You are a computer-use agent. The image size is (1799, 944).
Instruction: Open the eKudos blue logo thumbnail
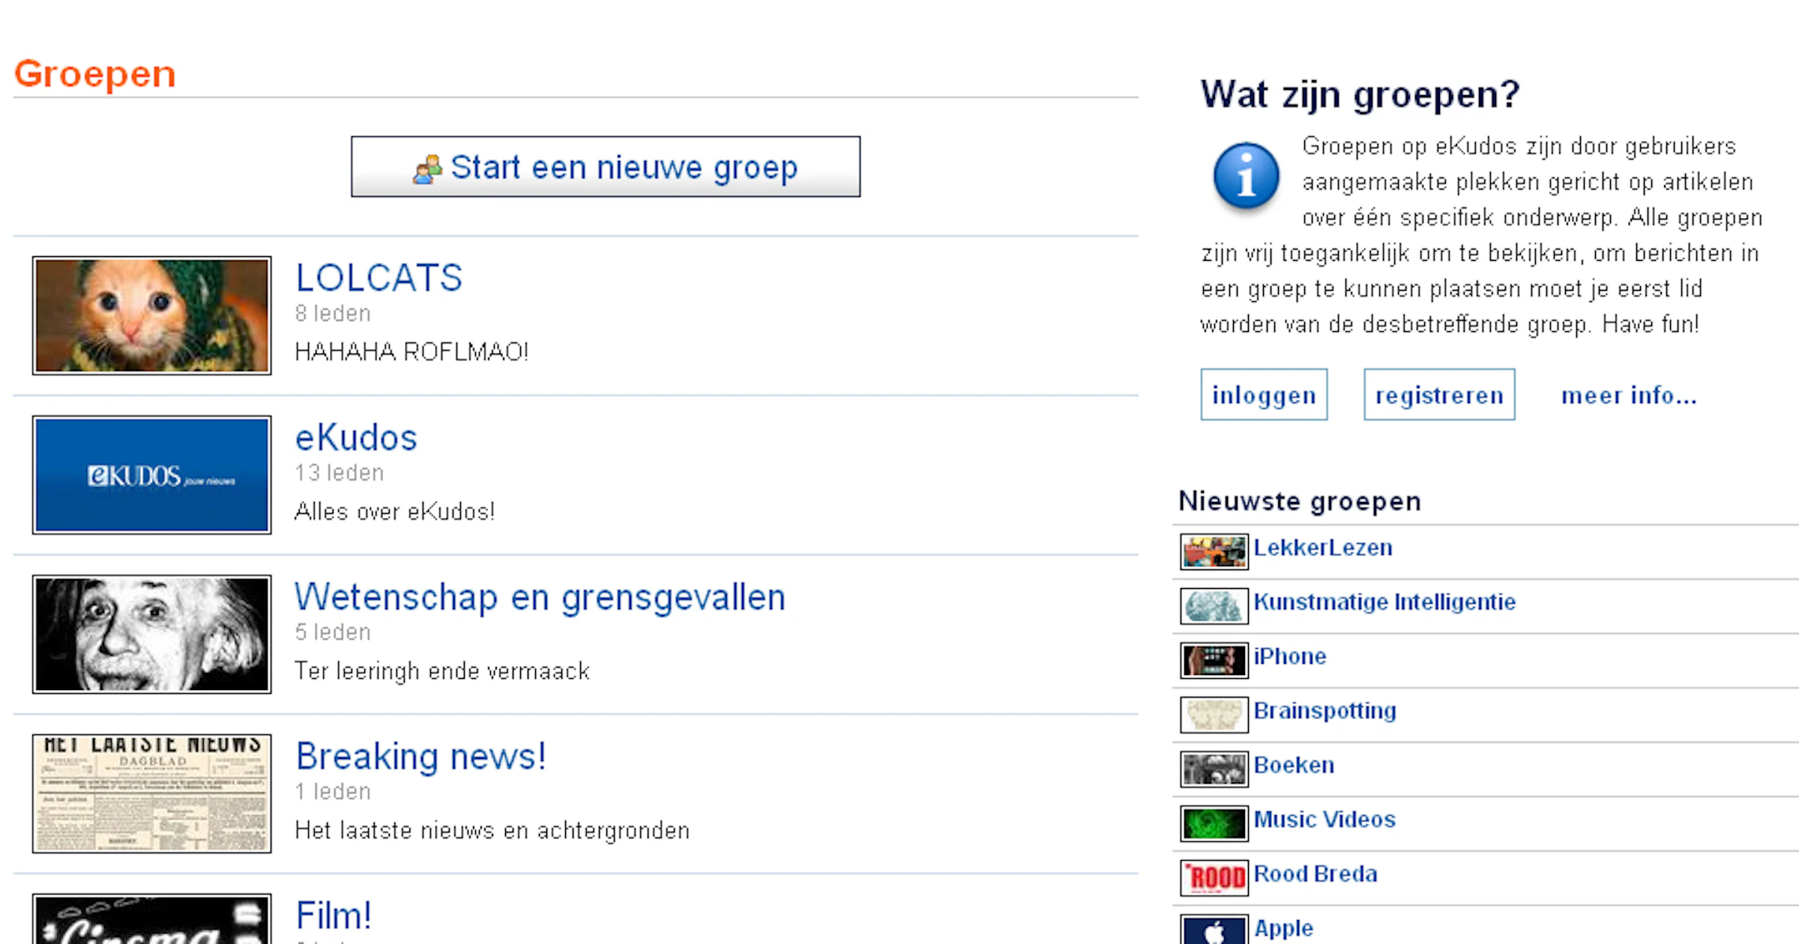[151, 475]
